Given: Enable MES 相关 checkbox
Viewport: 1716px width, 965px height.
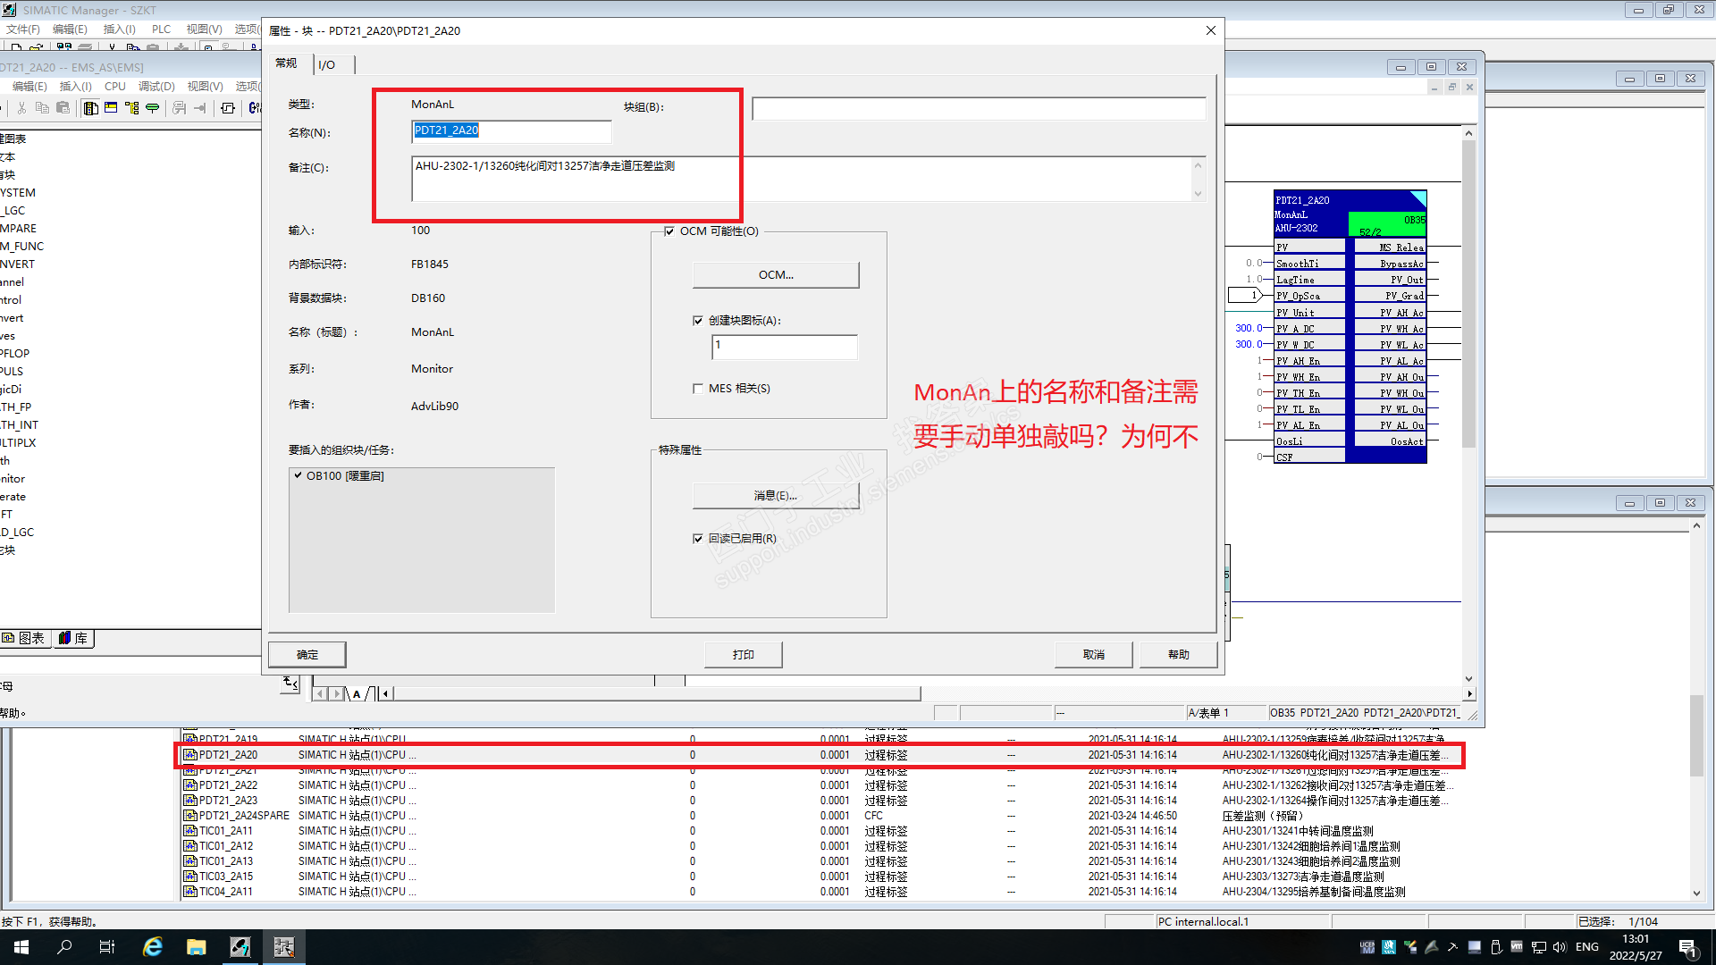Looking at the screenshot, I should click(x=698, y=389).
